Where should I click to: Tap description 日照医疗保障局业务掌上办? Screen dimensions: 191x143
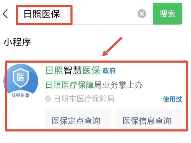[x=94, y=85]
